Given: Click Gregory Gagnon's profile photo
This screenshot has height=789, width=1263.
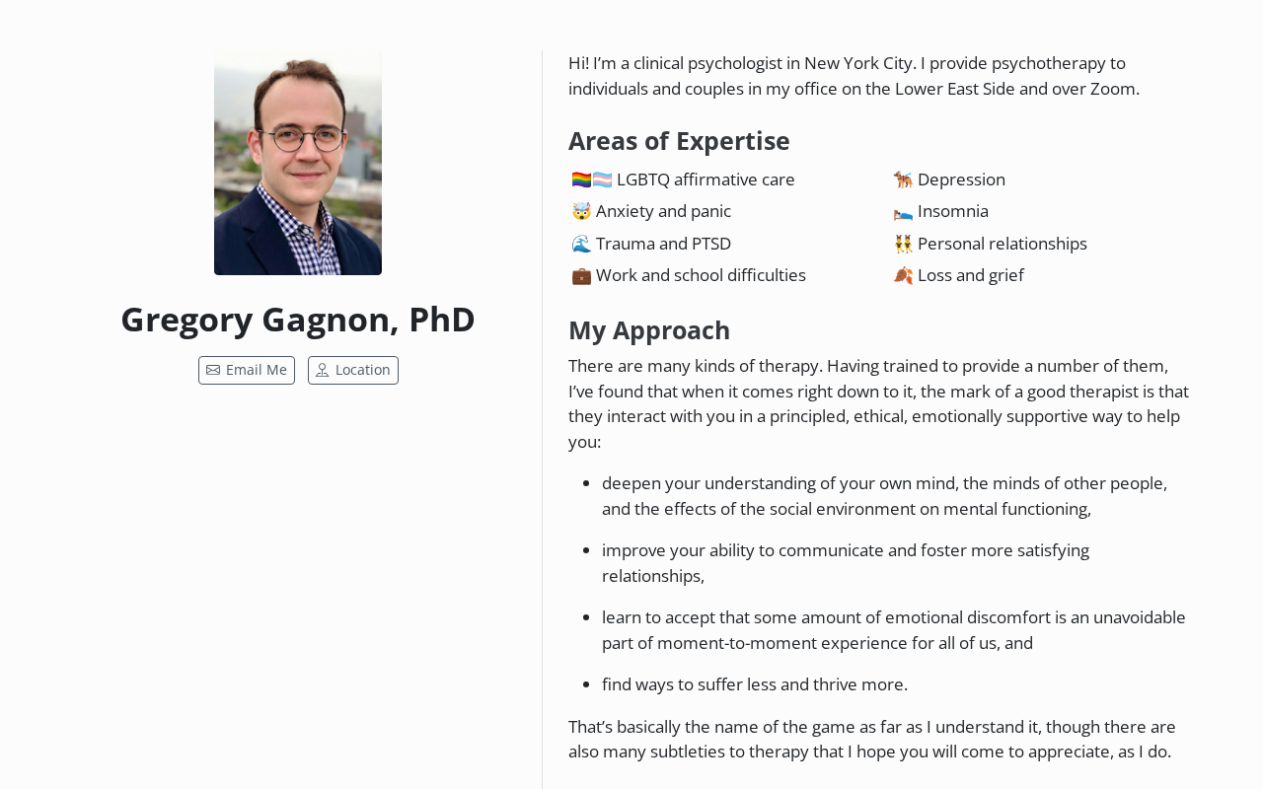Looking at the screenshot, I should coord(298,163).
